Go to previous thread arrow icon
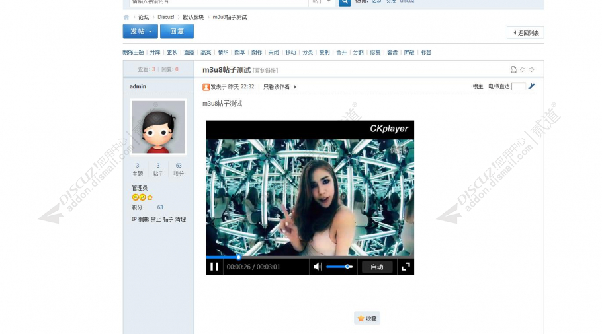Viewport: 602px width, 334px height. point(523,69)
